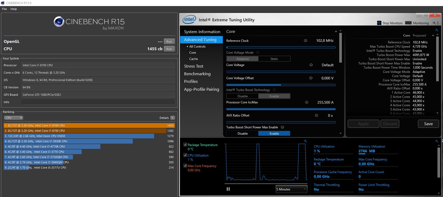443x197 pixels.
Task: Pause the monitoring graph
Action: tap(228, 189)
